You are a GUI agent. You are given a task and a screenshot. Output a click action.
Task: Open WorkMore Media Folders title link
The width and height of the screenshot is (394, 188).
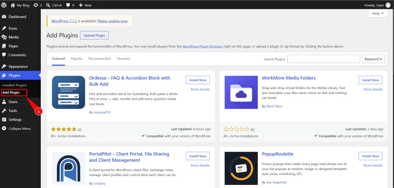click(289, 78)
